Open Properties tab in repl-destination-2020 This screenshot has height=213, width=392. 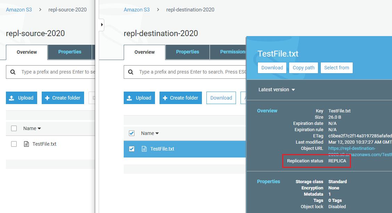click(188, 52)
